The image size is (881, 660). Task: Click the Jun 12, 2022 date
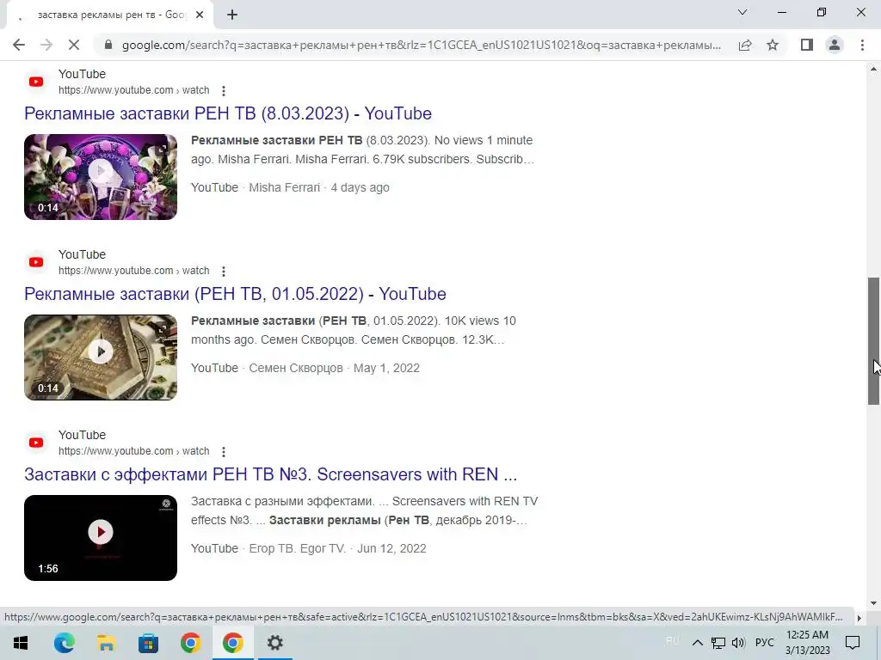[391, 548]
